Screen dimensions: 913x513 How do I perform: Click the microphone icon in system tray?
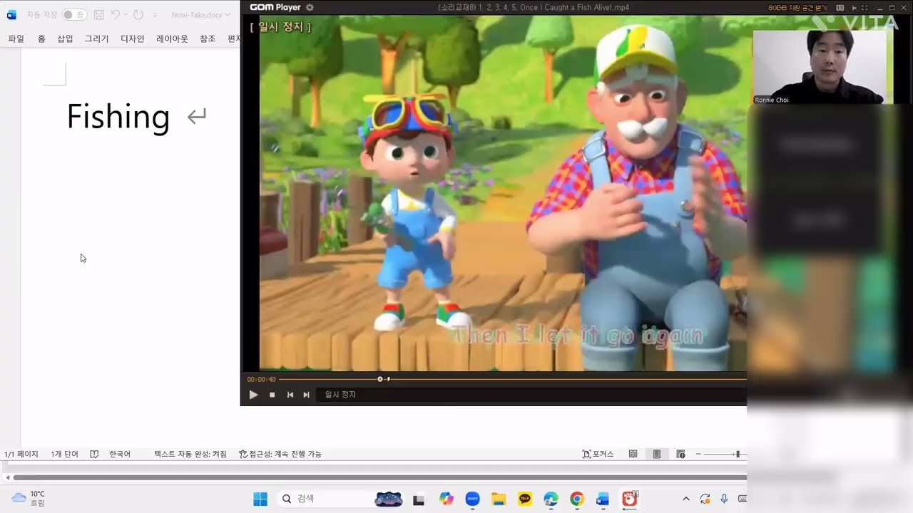(724, 499)
